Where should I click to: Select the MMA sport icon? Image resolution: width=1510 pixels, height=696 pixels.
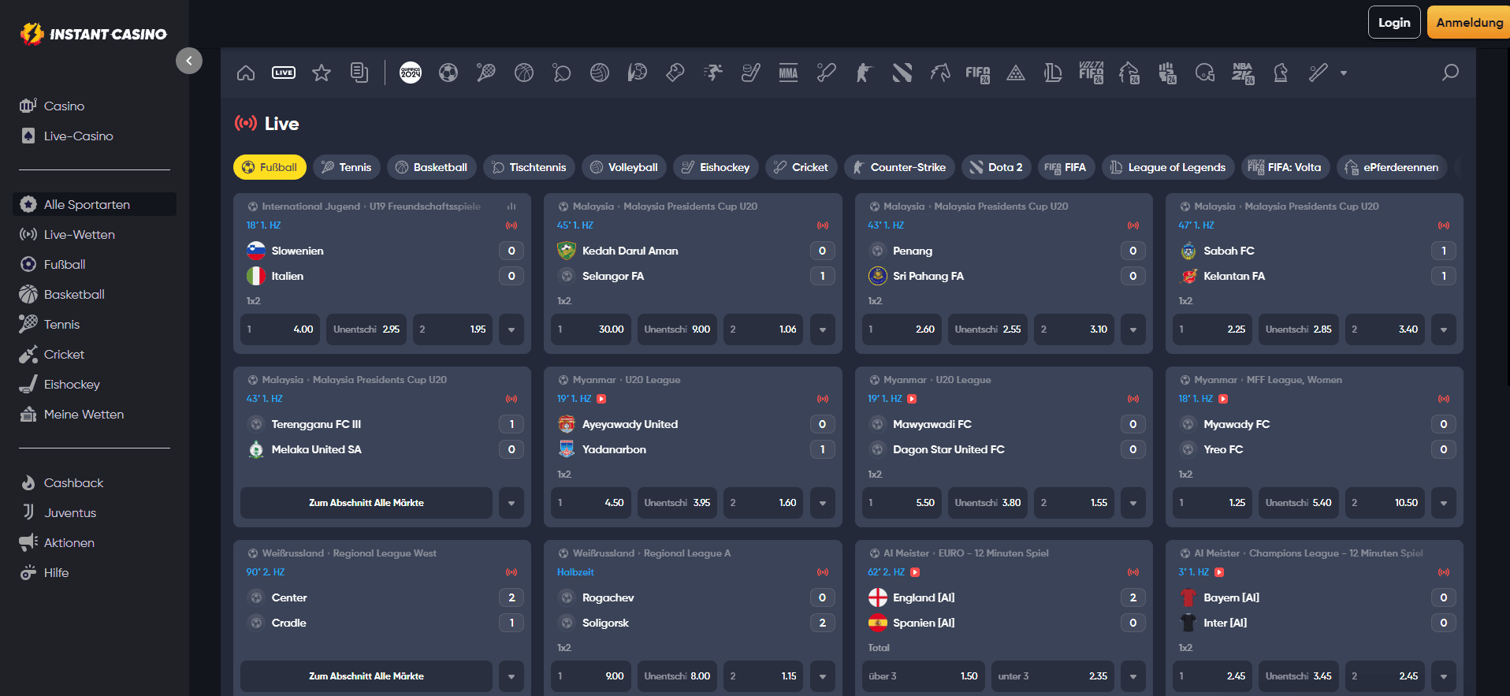(789, 73)
